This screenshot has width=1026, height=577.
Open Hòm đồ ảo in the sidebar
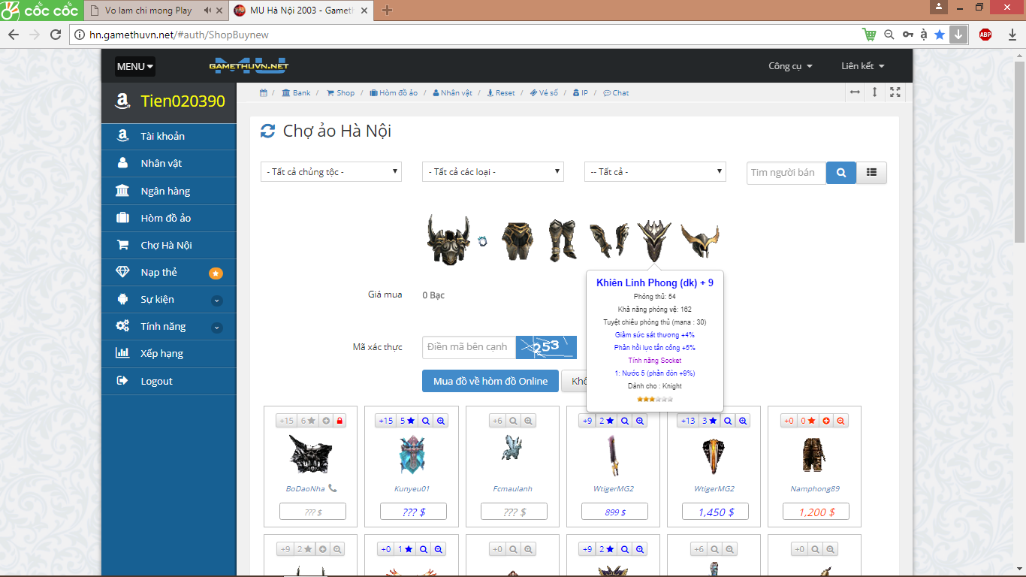169,218
